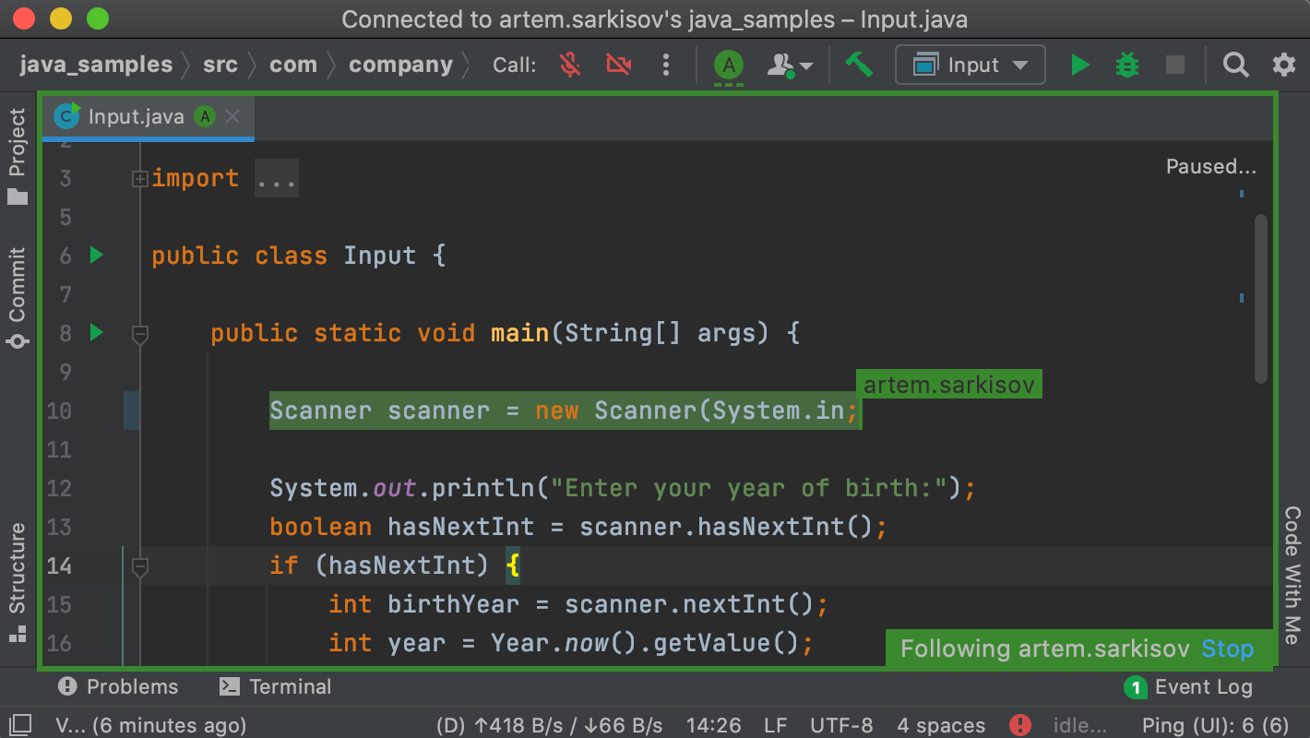Open the Terminal tool window icon

coord(277,686)
